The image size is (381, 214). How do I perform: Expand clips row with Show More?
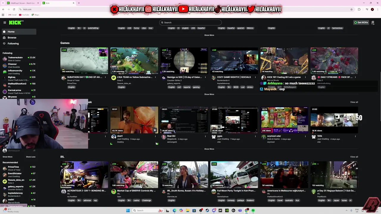[209, 149]
